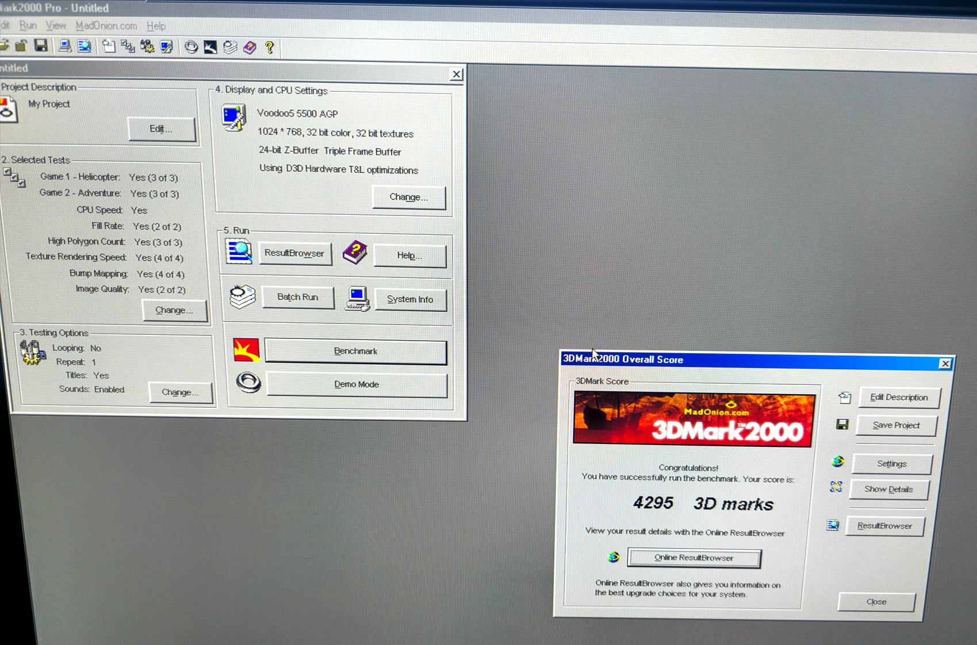Screen dimensions: 977x645
Task: Click the batch run toolbar icon
Action: pyautogui.click(x=230, y=47)
